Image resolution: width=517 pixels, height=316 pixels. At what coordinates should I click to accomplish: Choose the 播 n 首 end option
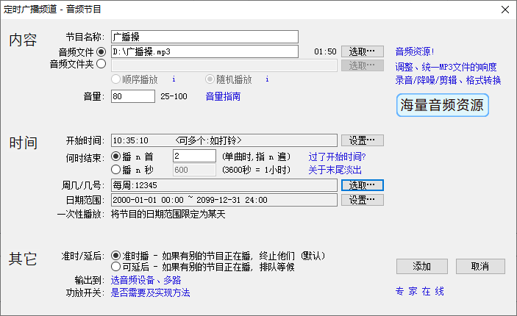(x=115, y=157)
